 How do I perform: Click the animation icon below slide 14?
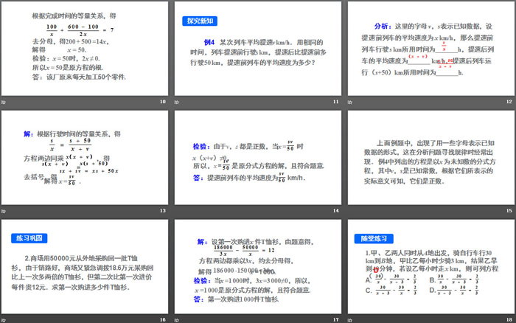(177, 210)
